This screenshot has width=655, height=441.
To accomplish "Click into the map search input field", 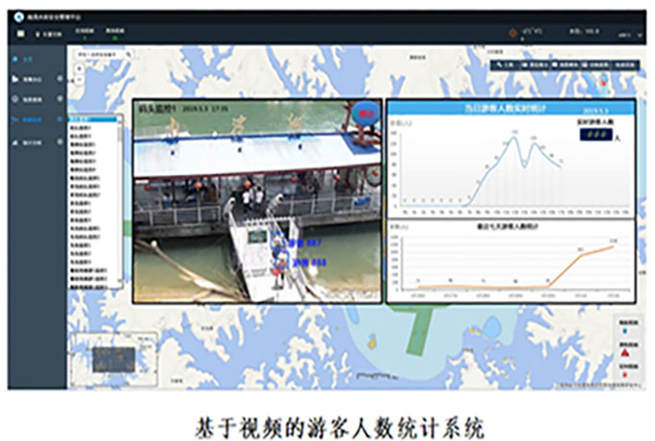I will [98, 55].
